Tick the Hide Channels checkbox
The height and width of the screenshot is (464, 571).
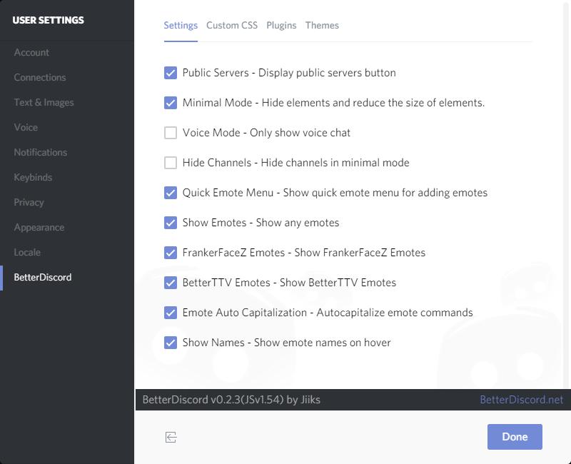[171, 163]
